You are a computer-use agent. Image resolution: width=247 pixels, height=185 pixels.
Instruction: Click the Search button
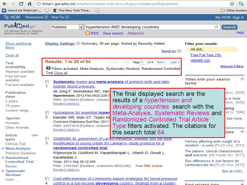click(x=229, y=27)
